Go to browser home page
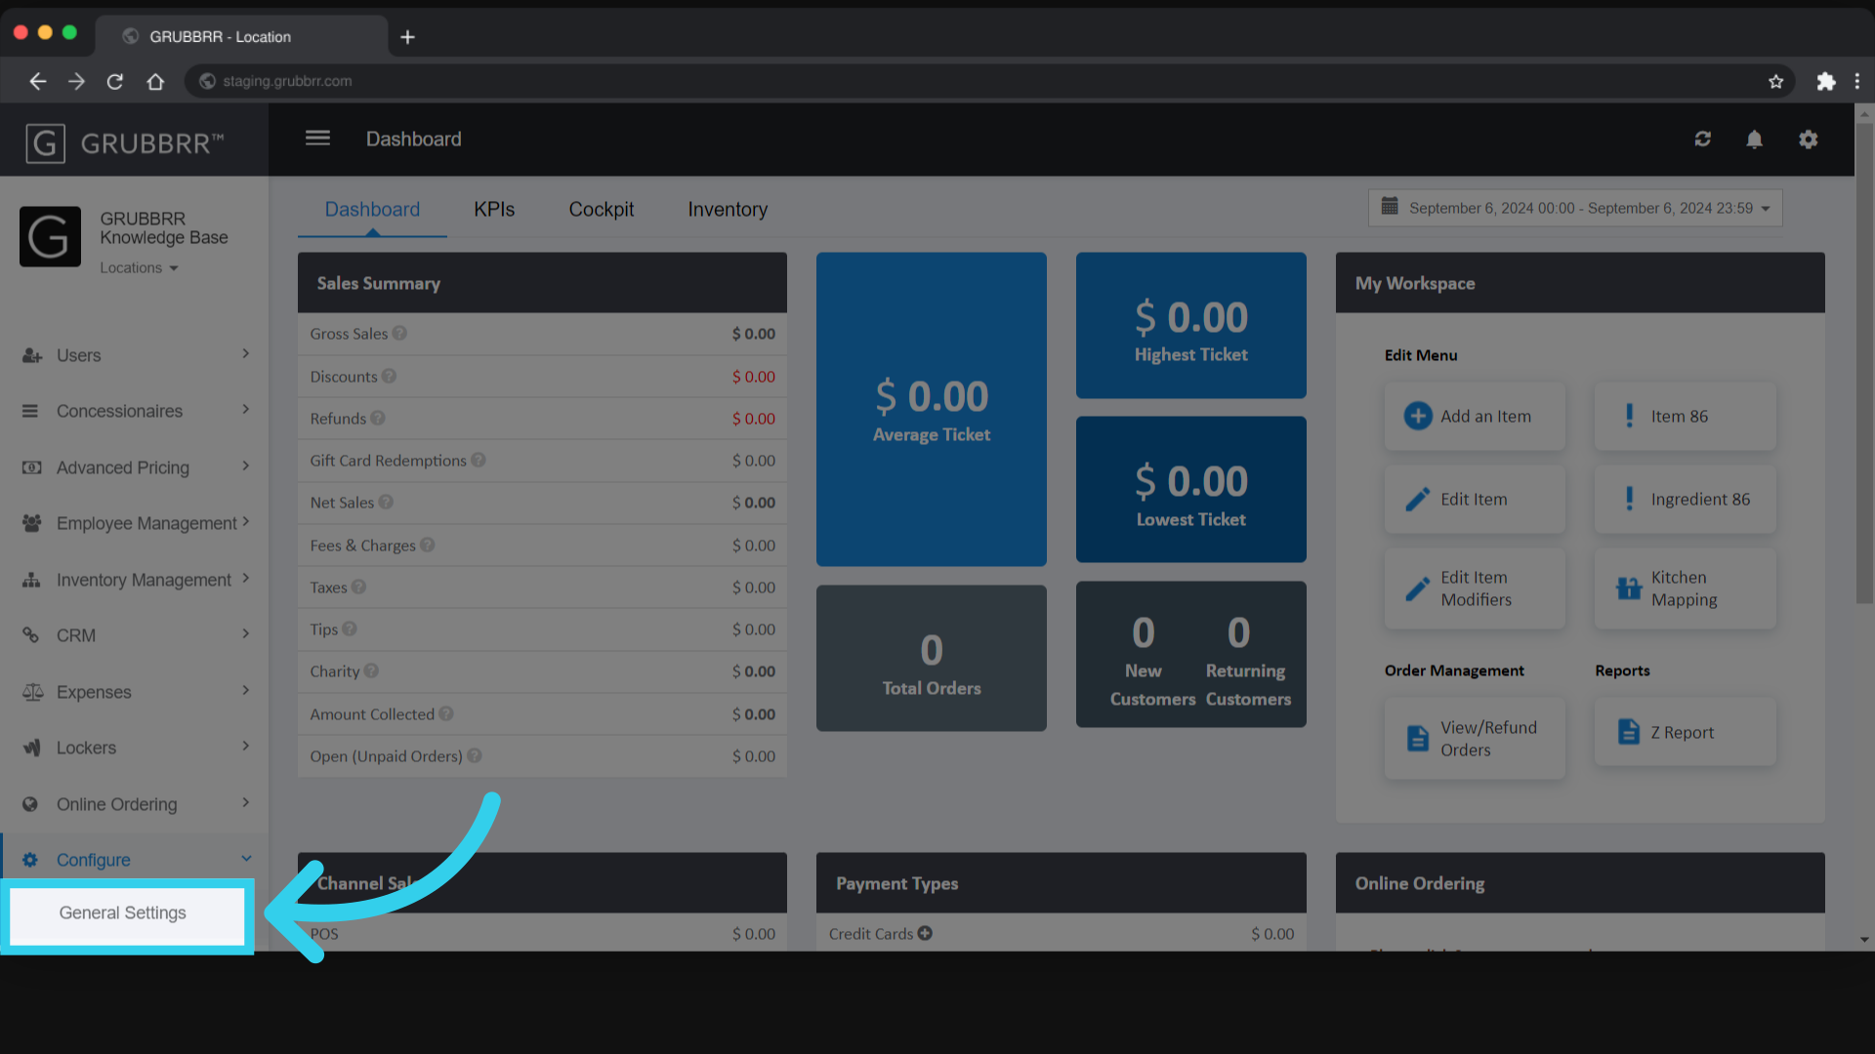 pyautogui.click(x=155, y=81)
